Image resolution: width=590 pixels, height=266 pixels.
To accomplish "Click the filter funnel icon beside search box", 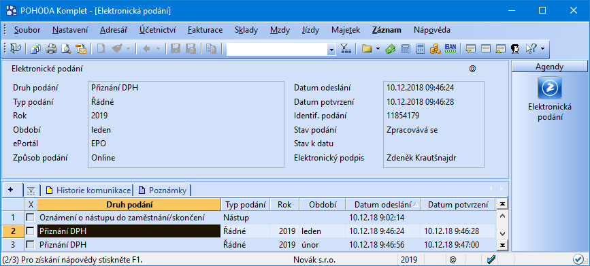I will [346, 48].
